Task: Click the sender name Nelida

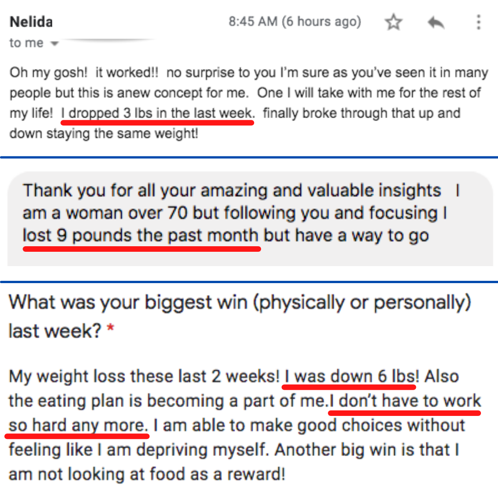Action: point(31,22)
